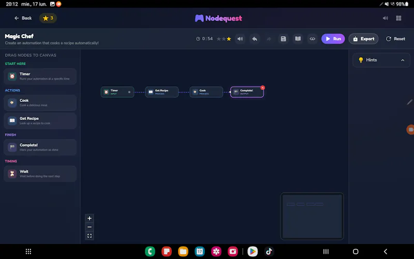Zoom in the canvas with plus
Image resolution: width=414 pixels, height=259 pixels.
(90, 218)
